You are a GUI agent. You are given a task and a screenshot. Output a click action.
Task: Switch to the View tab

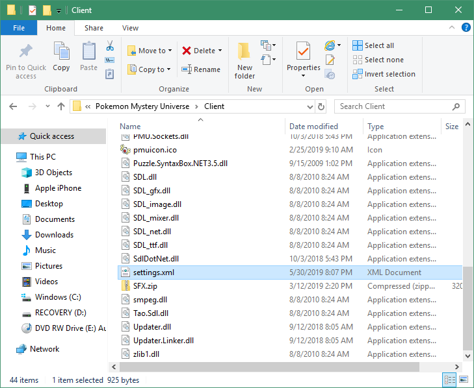[x=130, y=28]
